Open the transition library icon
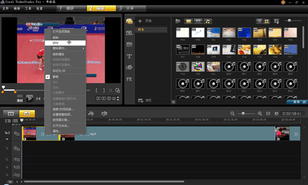This screenshot has width=308, height=185. click(129, 45)
